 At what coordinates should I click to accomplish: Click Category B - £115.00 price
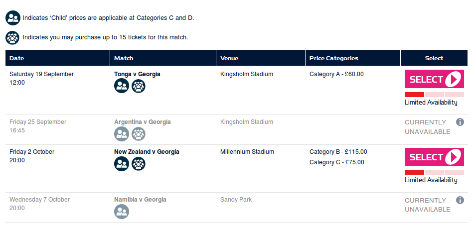(x=338, y=152)
